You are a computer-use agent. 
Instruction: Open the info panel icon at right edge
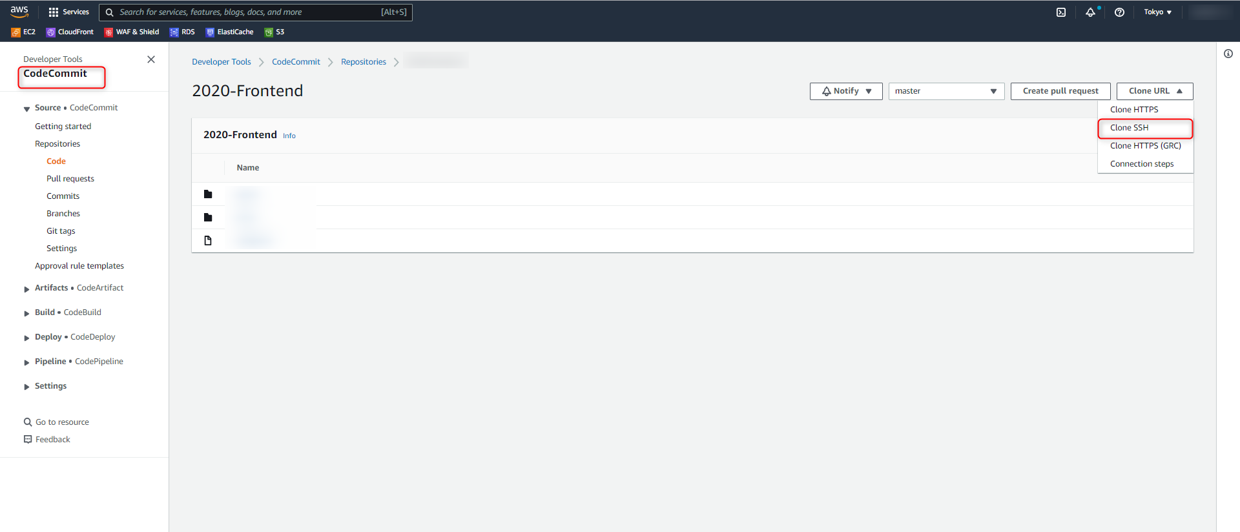click(x=1228, y=54)
